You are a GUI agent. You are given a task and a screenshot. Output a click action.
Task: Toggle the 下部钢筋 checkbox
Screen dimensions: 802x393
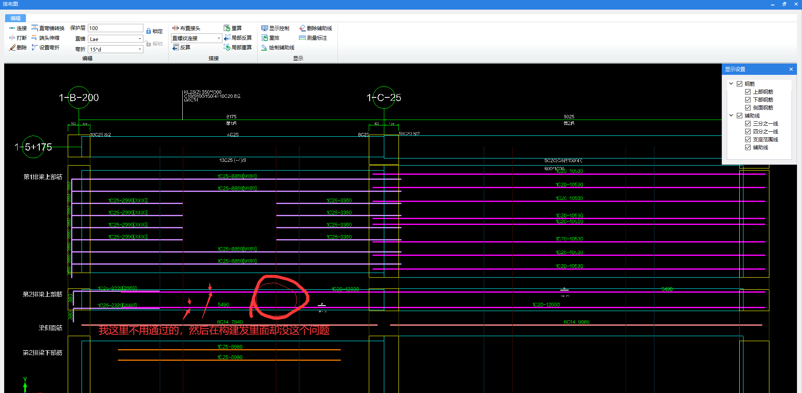point(748,100)
